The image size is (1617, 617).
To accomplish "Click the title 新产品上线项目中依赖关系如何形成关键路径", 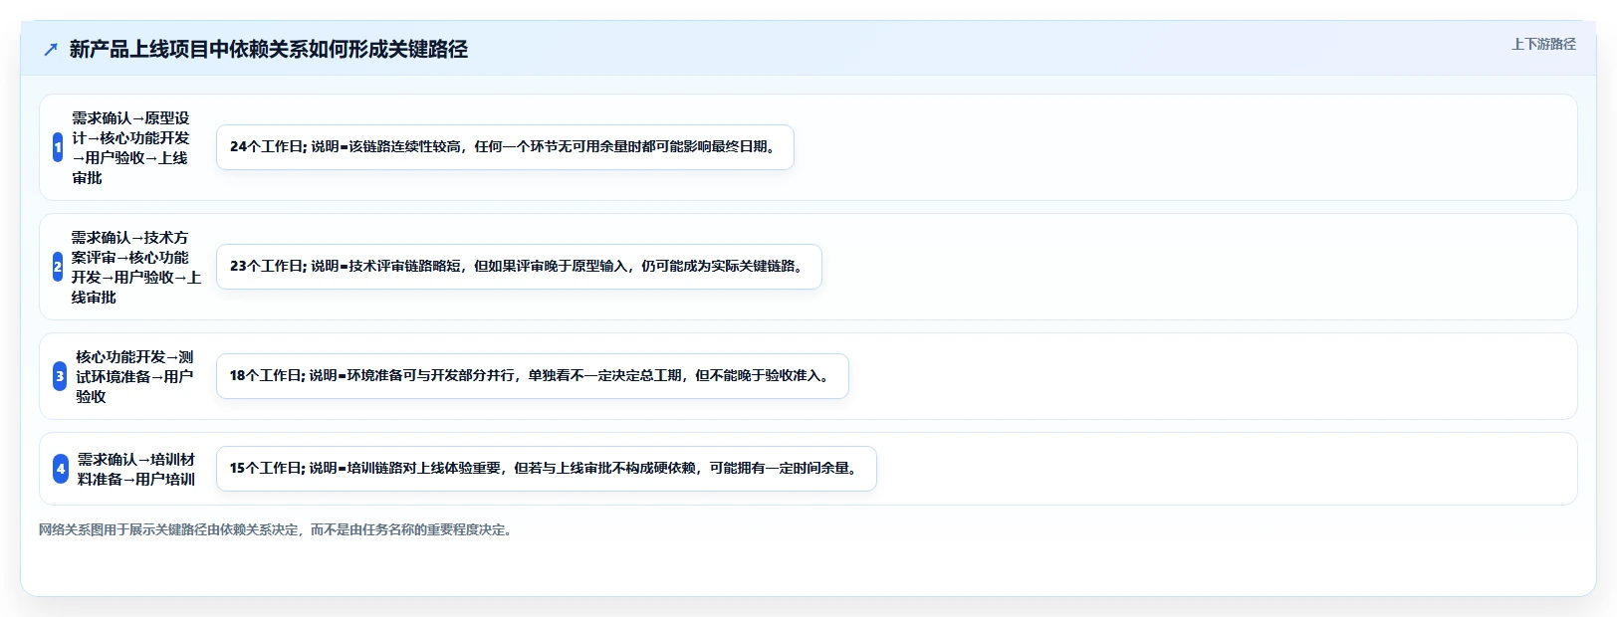I will point(269,50).
